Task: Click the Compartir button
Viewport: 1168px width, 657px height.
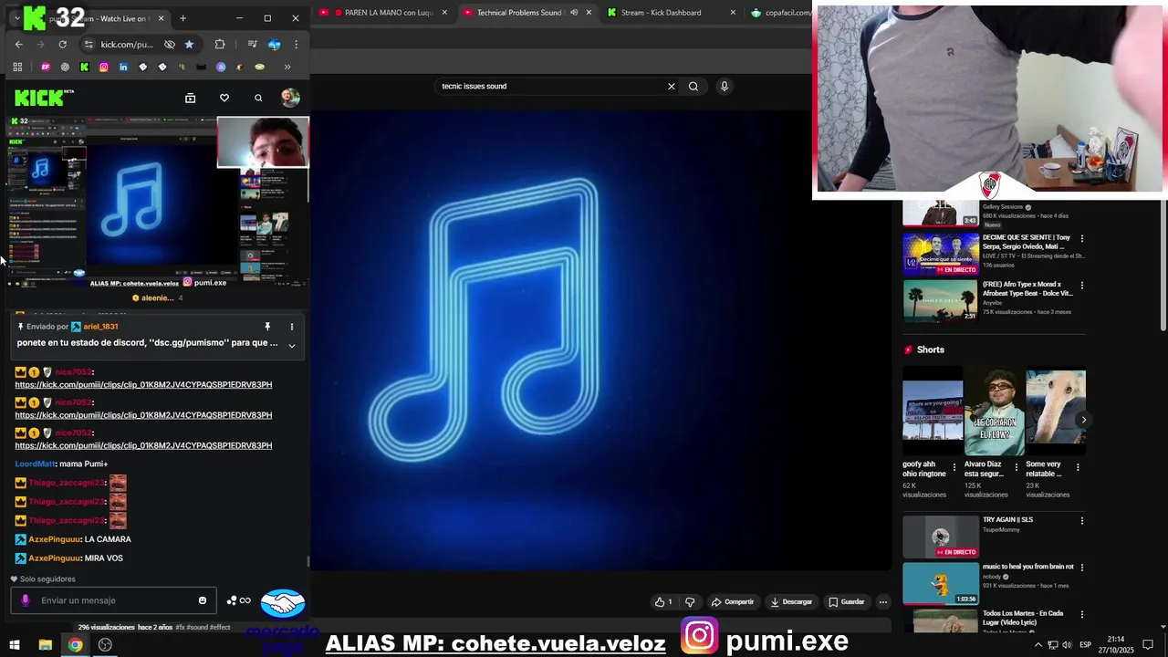Action: click(733, 602)
